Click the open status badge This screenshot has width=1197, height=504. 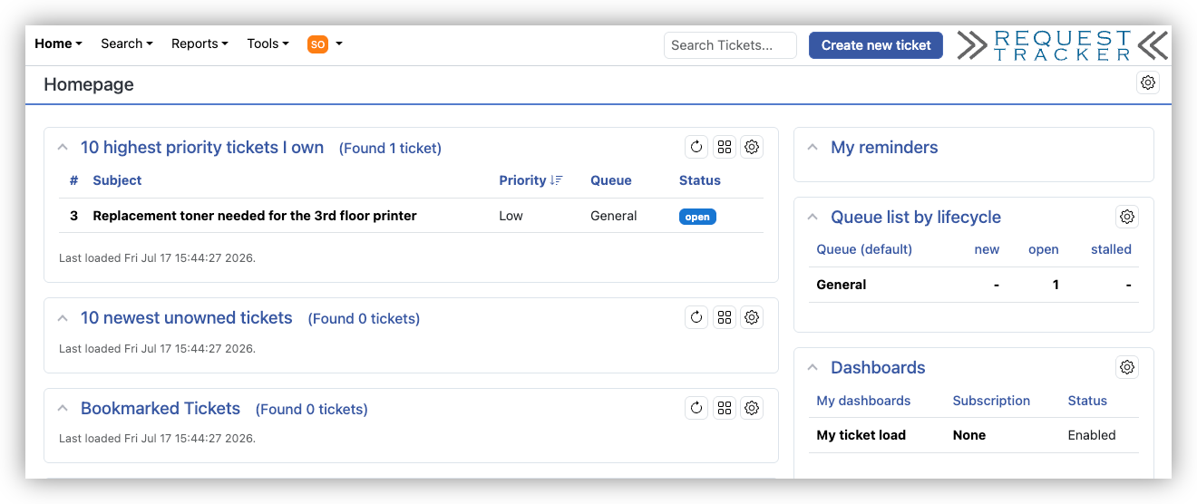pos(697,217)
